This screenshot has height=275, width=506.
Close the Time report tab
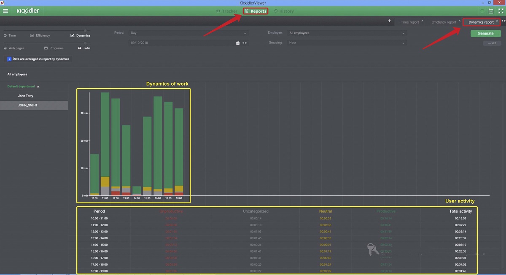422,21
